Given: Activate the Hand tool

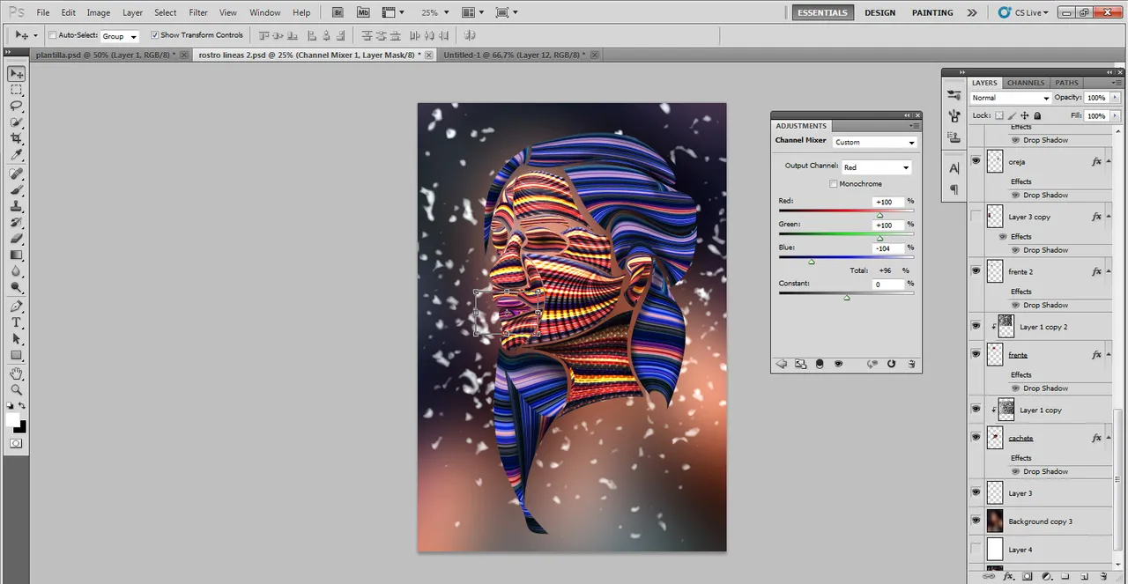Looking at the screenshot, I should click(x=16, y=373).
